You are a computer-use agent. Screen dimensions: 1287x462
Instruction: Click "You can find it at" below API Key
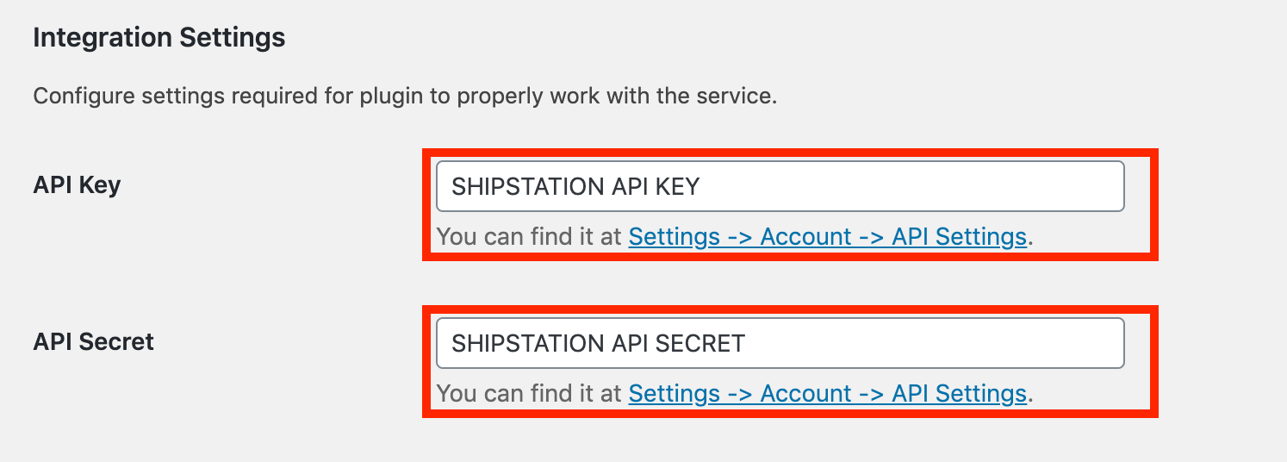[x=529, y=237]
